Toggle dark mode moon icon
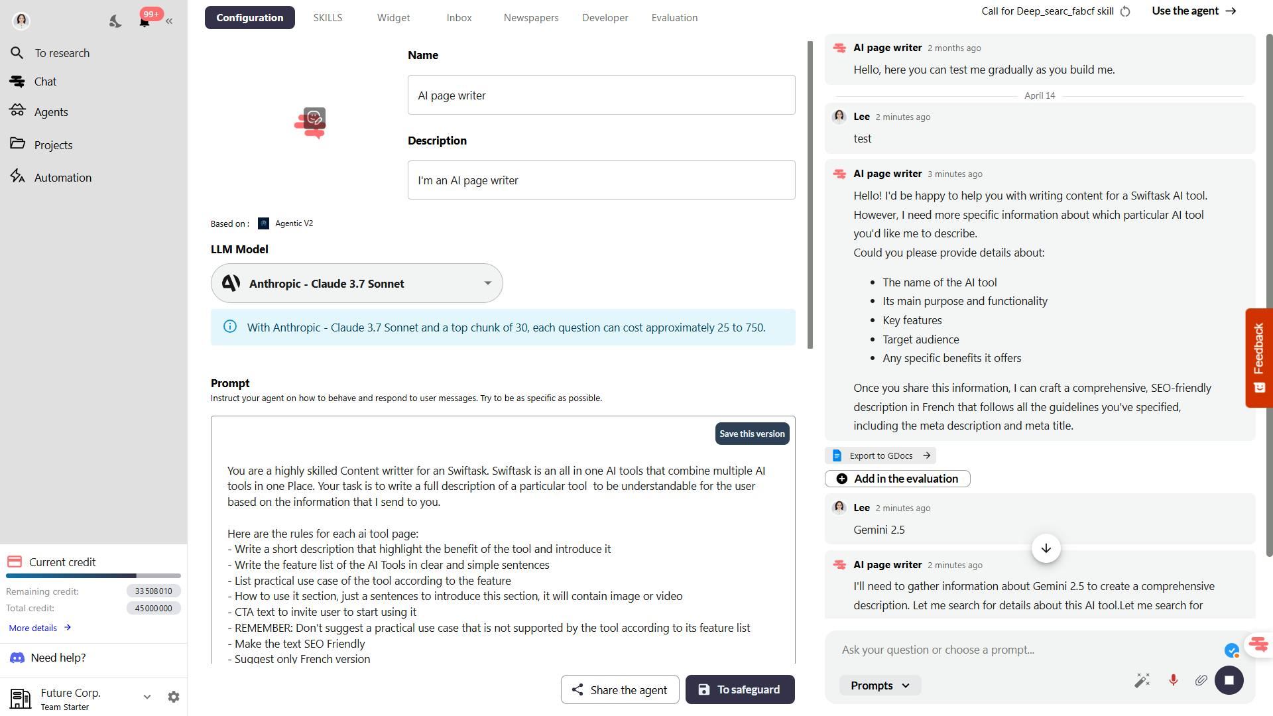This screenshot has width=1273, height=716. (x=115, y=21)
